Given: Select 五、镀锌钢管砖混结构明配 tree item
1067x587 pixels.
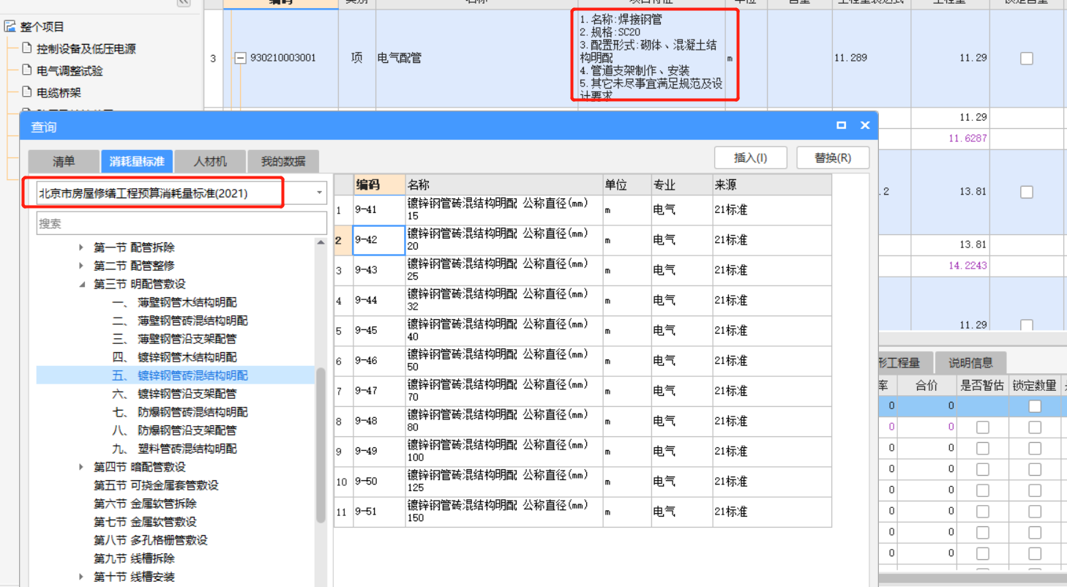Looking at the screenshot, I should 180,375.
